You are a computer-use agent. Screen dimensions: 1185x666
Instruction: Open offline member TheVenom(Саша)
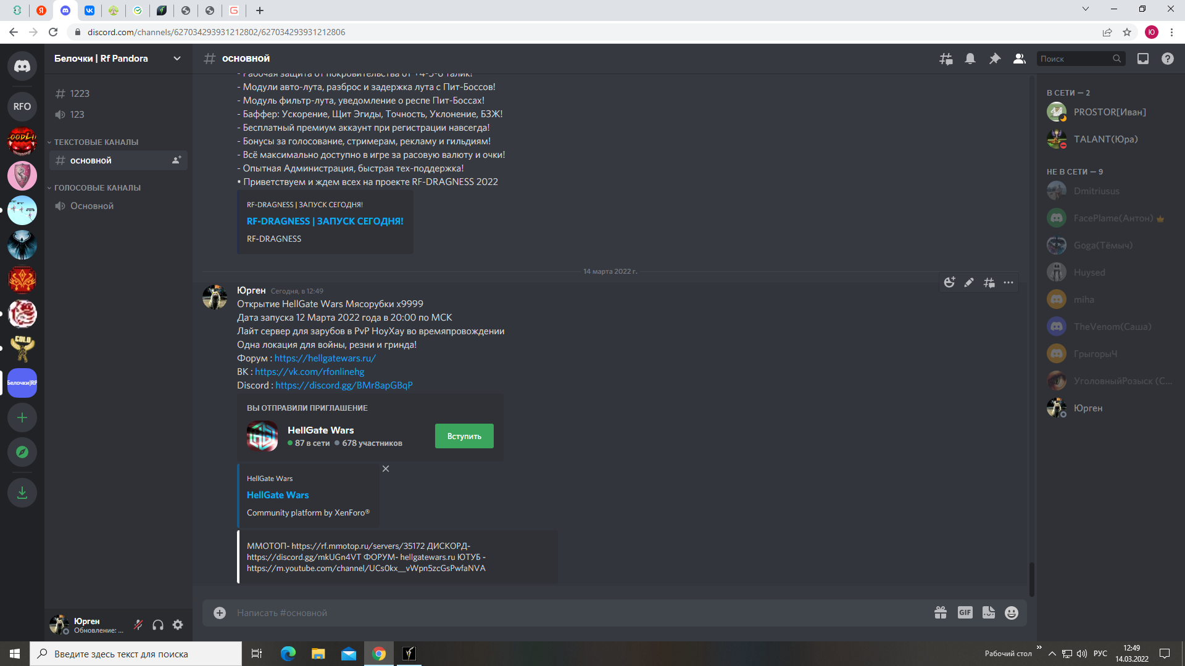pos(1111,327)
